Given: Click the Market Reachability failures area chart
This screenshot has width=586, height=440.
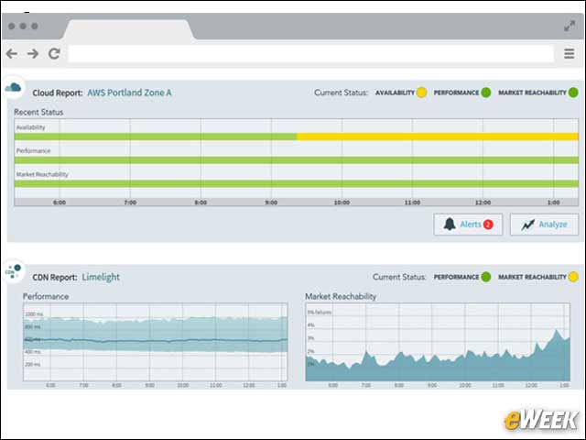Looking at the screenshot, I should point(438,342).
